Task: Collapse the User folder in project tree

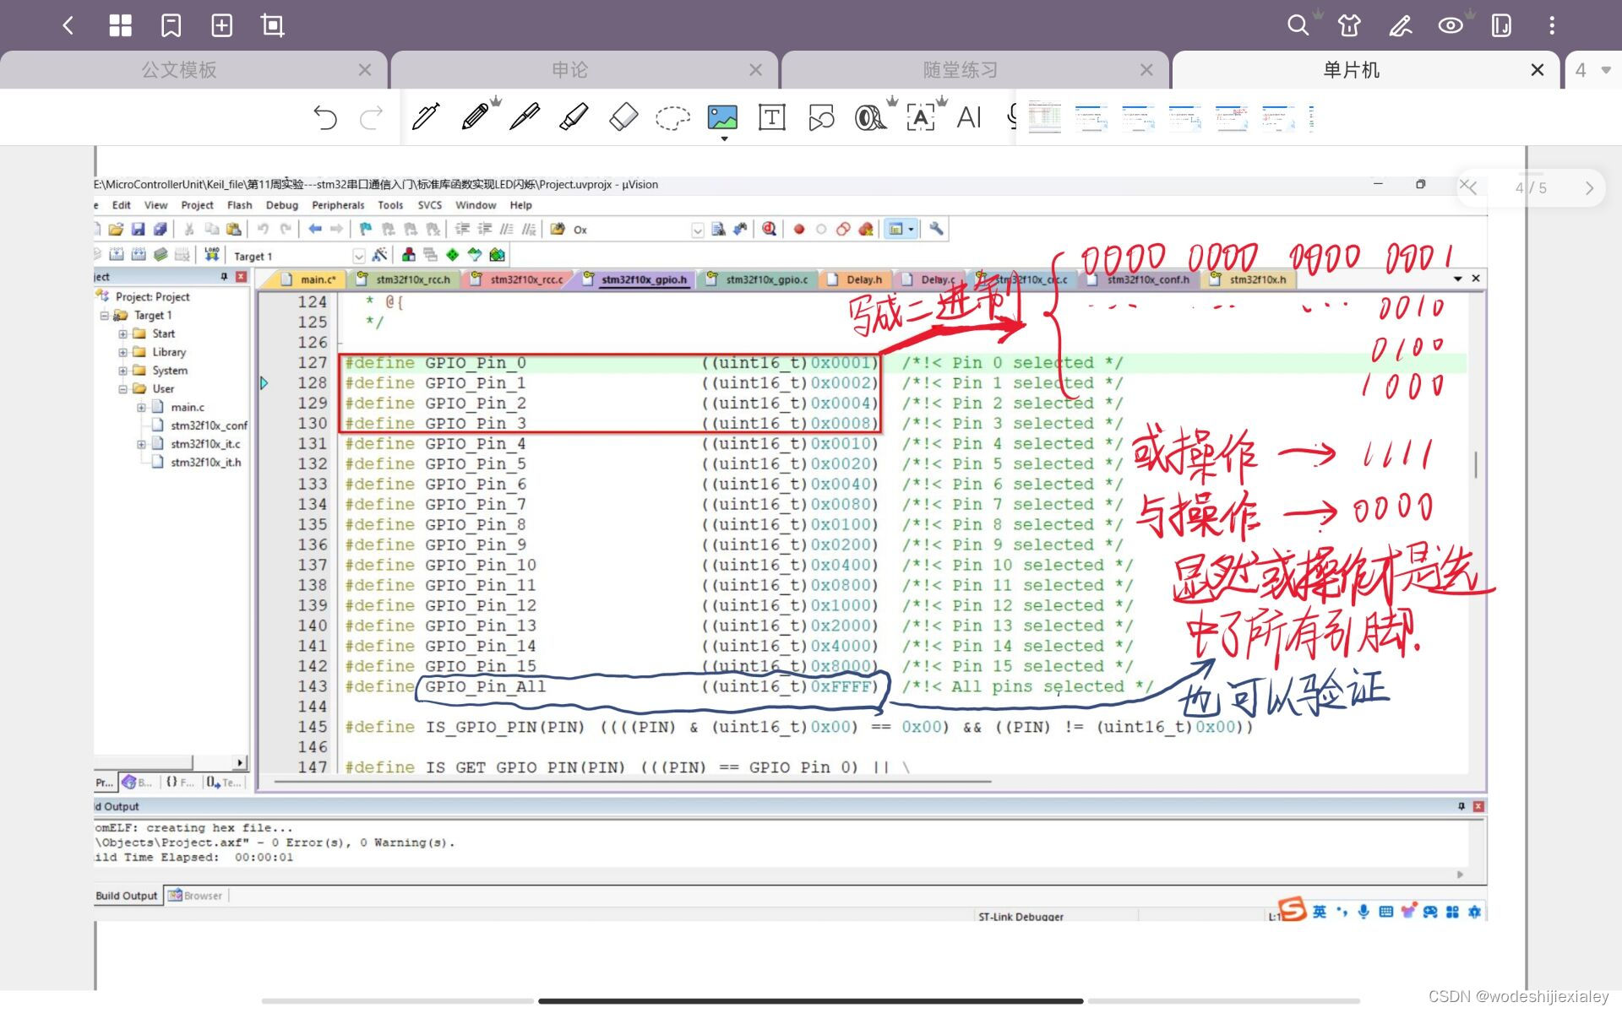Action: [x=122, y=389]
